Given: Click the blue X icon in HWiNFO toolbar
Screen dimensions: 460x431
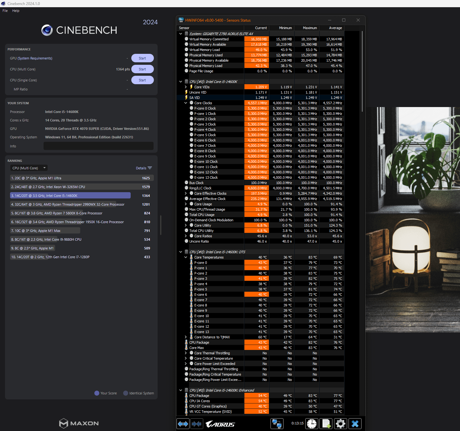Looking at the screenshot, I should pos(355,424).
